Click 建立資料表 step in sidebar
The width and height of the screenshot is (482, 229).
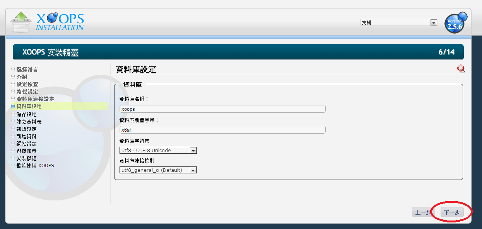[29, 122]
